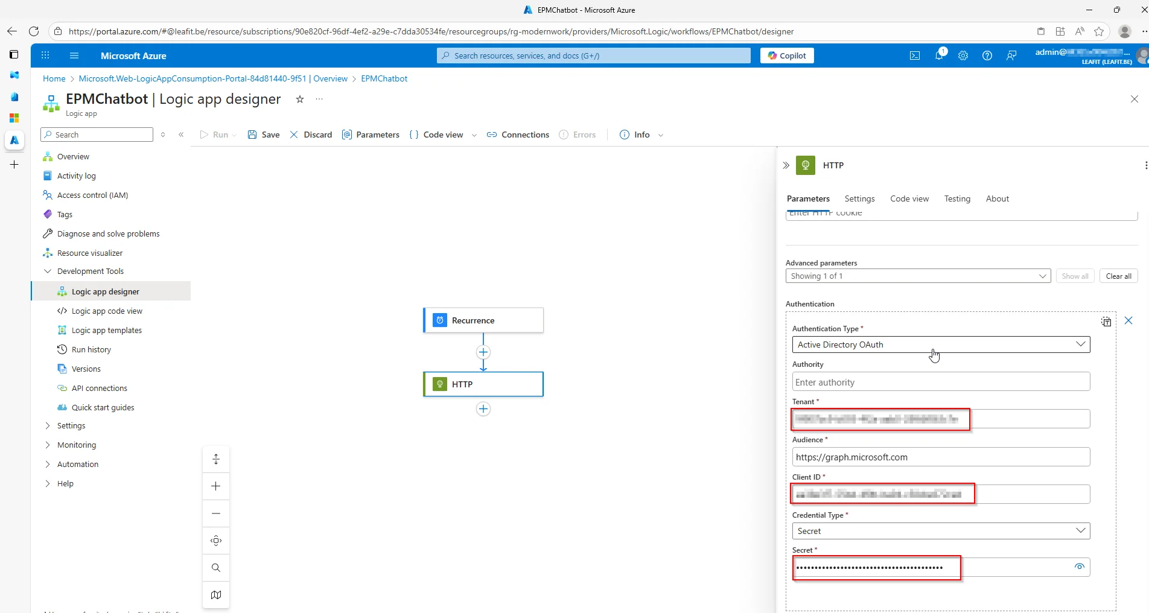Collapse the canvas controls expand icon
1149x613 pixels.
(x=216, y=459)
